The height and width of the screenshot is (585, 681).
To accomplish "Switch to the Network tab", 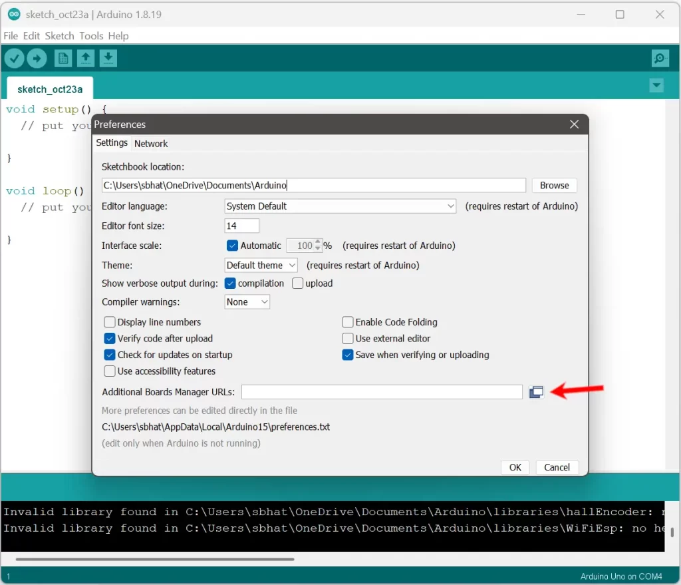I will (151, 144).
